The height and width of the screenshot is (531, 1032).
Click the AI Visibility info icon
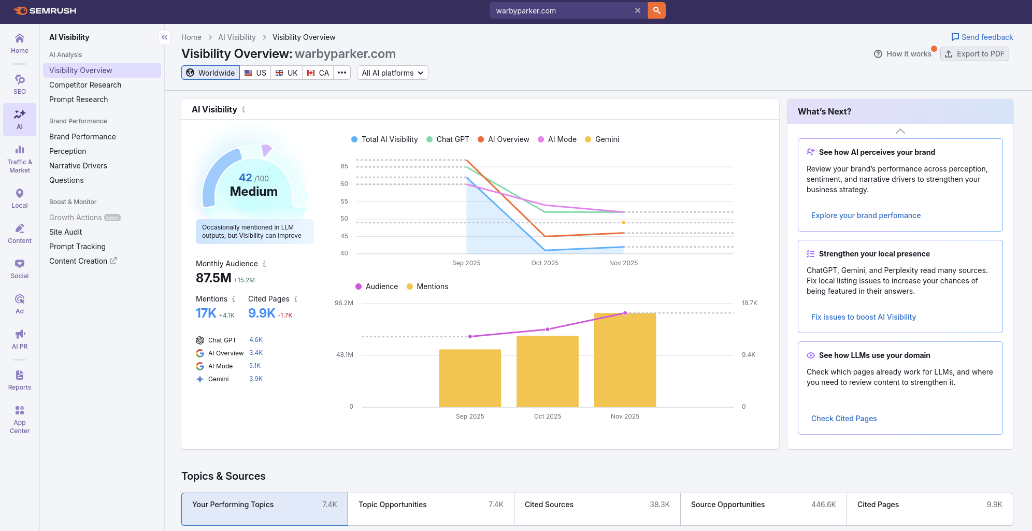243,110
